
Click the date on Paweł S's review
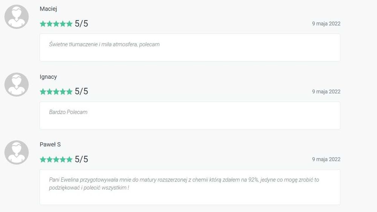click(x=326, y=159)
